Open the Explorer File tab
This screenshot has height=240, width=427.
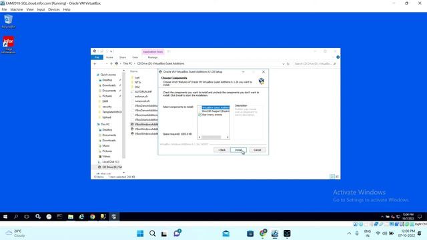coord(97,57)
